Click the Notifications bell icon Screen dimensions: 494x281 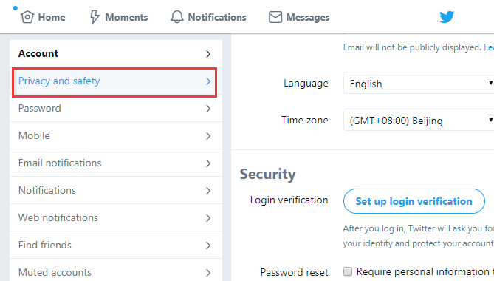pyautogui.click(x=177, y=17)
